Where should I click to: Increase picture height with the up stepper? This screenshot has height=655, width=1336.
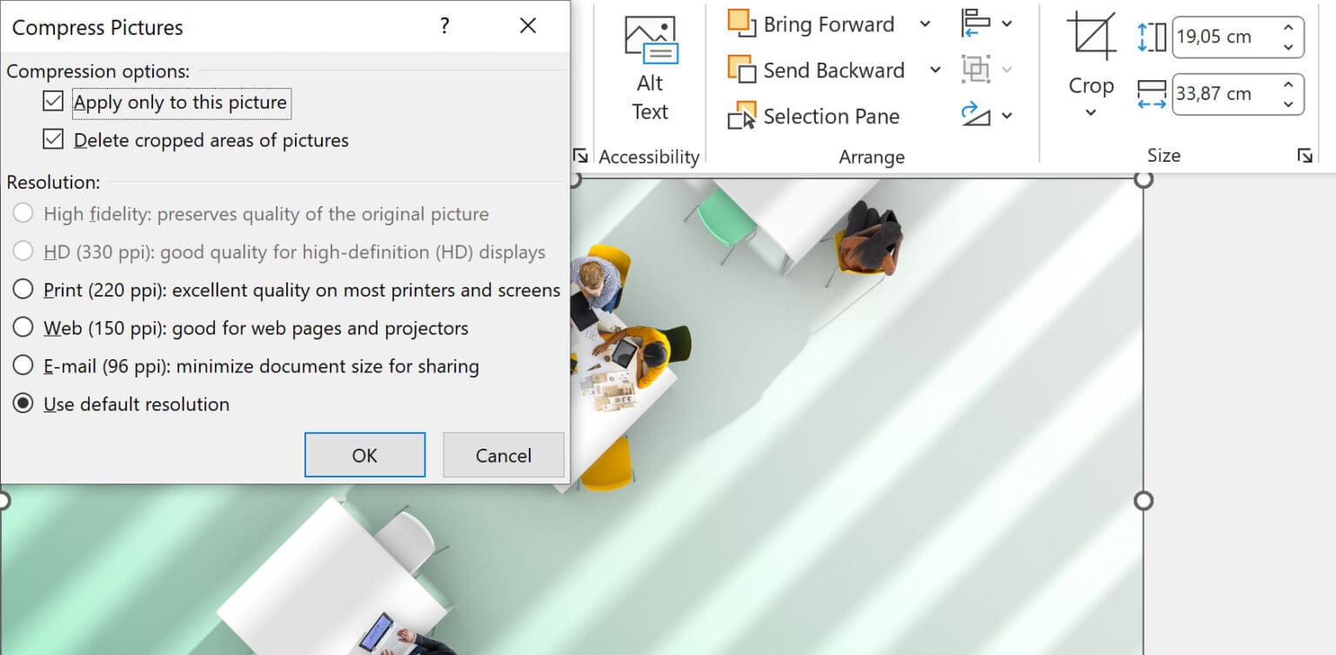1288,29
